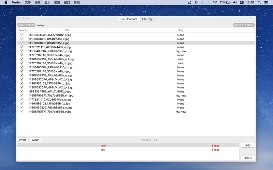Click the Tag column header
273x170 pixels.
pyautogui.click(x=181, y=30)
